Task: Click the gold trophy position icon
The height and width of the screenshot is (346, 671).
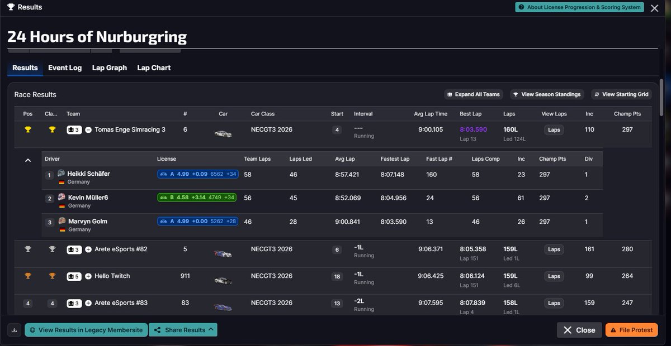Action: pos(27,130)
